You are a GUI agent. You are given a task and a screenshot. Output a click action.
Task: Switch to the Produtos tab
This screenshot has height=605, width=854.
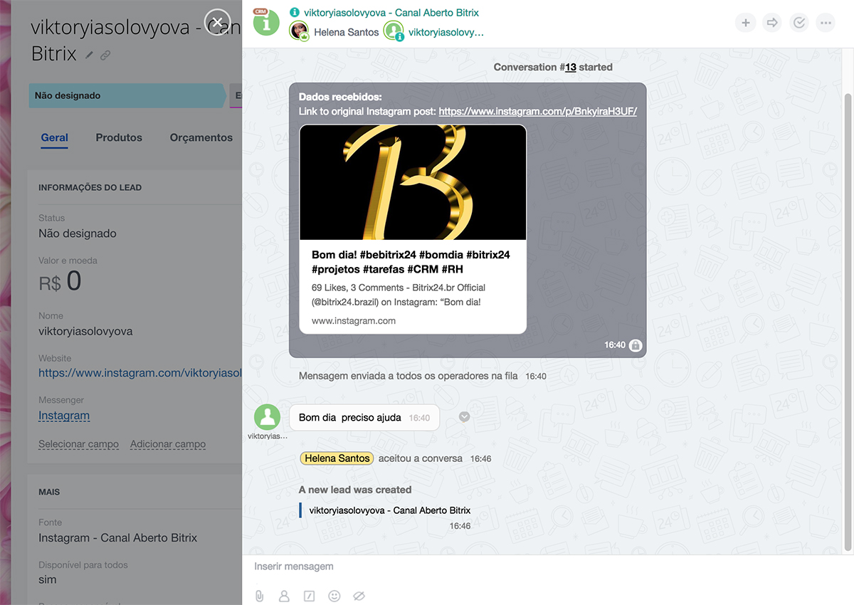pos(119,137)
